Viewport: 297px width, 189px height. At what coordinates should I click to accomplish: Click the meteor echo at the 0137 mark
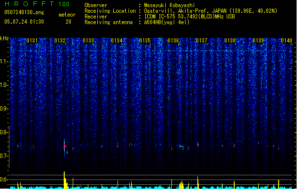point(198,145)
